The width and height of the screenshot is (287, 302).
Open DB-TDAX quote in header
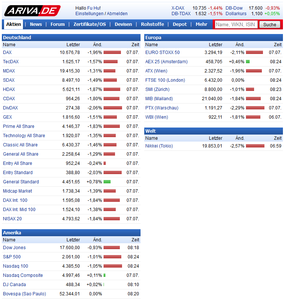click(x=181, y=14)
